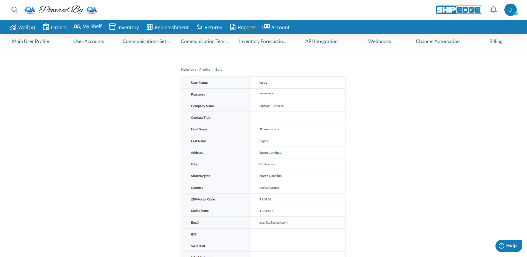Open Communications Settings tab
527x257 pixels.
(146, 41)
